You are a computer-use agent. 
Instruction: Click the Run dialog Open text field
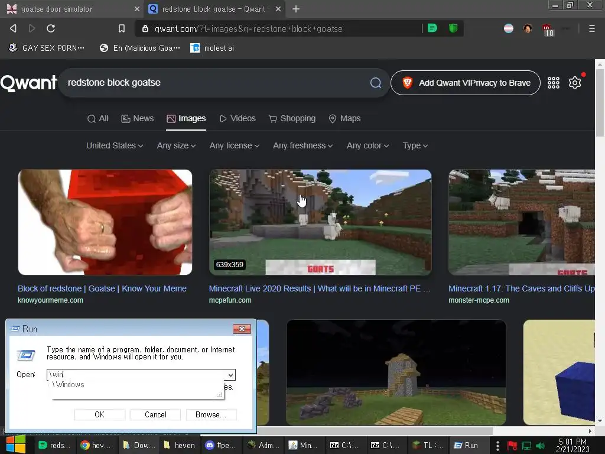[x=136, y=374]
